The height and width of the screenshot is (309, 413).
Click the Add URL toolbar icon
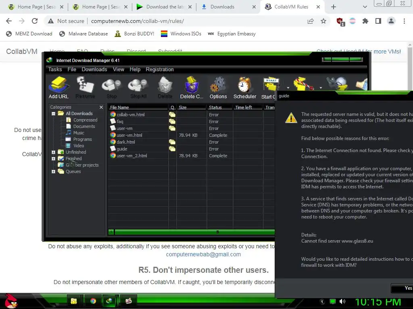click(59, 88)
